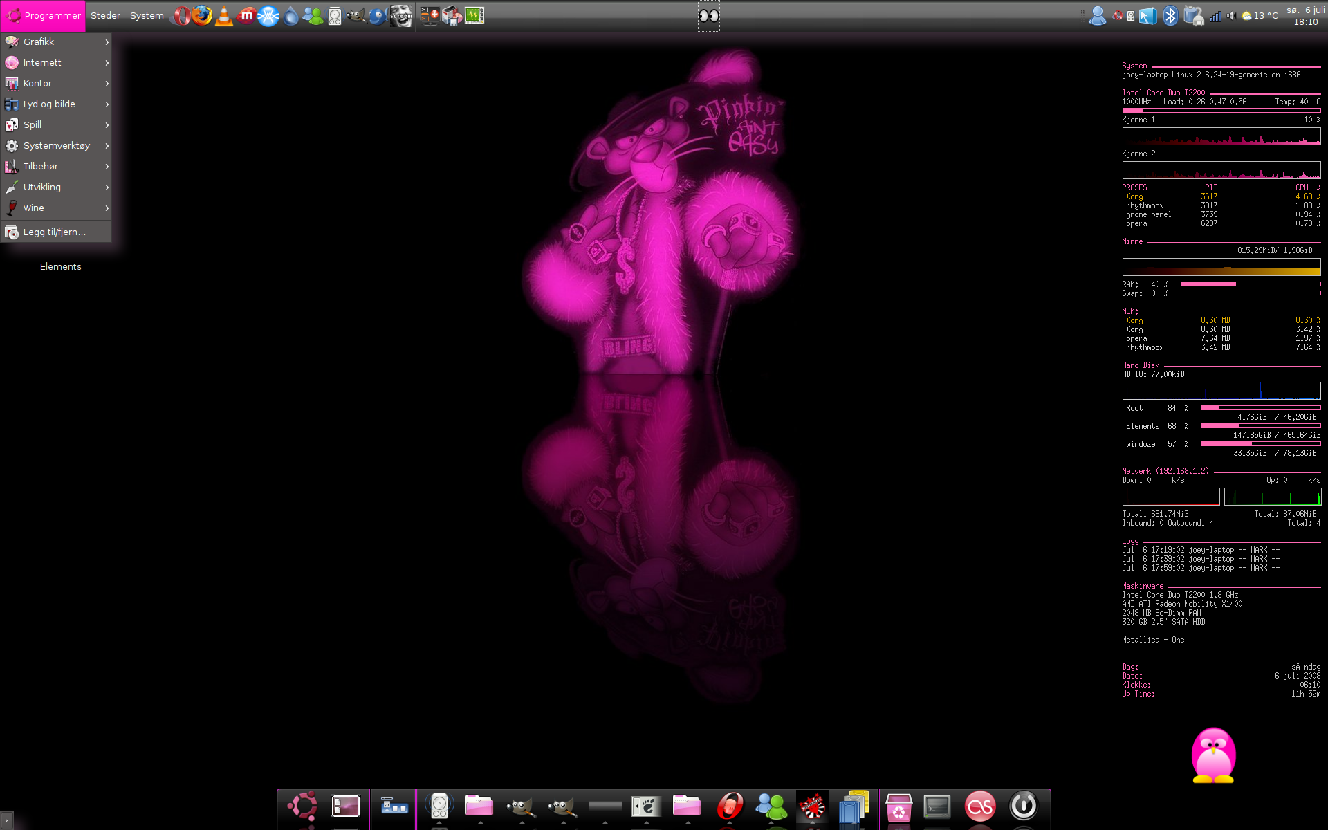1328x830 pixels.
Task: Launch the terminal from the dock
Action: 937,806
